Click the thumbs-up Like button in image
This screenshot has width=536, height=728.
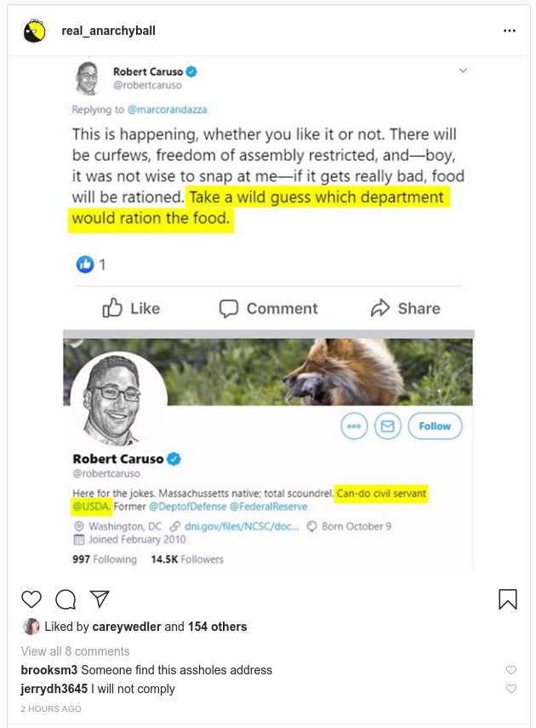pos(131,308)
